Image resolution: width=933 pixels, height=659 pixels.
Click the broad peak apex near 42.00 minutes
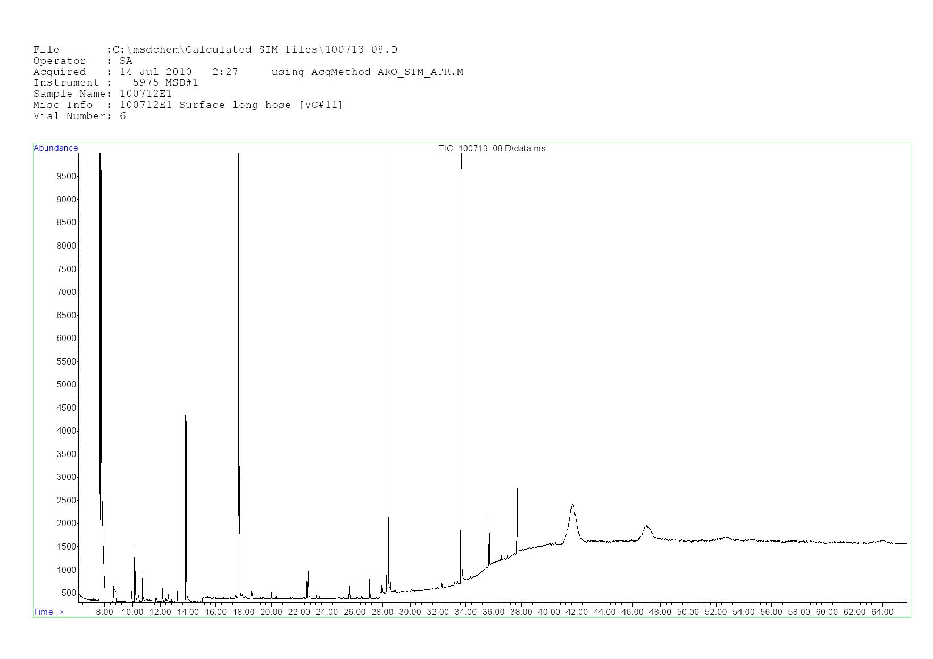(x=572, y=506)
